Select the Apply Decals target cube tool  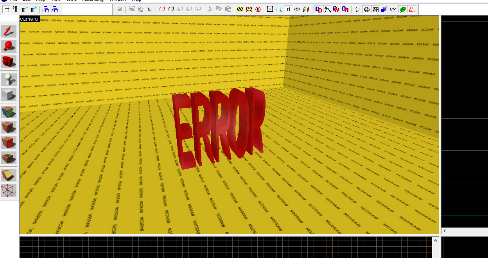pos(9,142)
